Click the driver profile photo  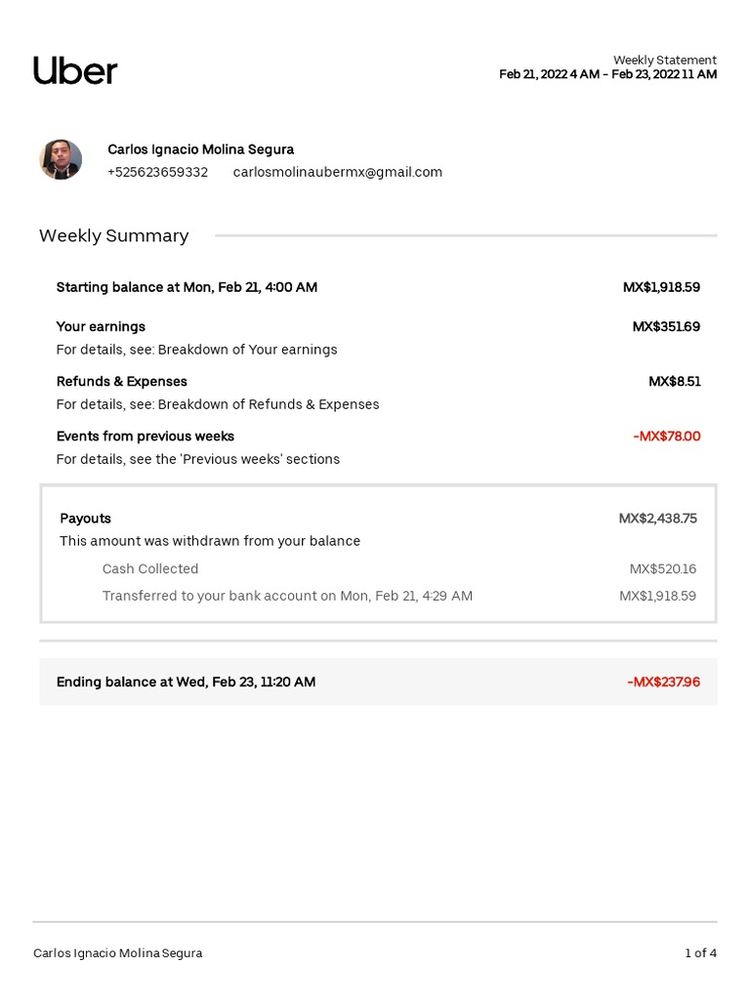tap(61, 159)
